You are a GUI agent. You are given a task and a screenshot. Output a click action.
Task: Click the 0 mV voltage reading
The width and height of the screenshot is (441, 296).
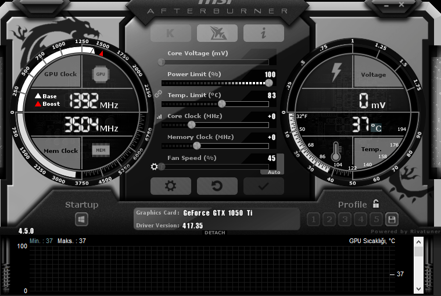(372, 101)
